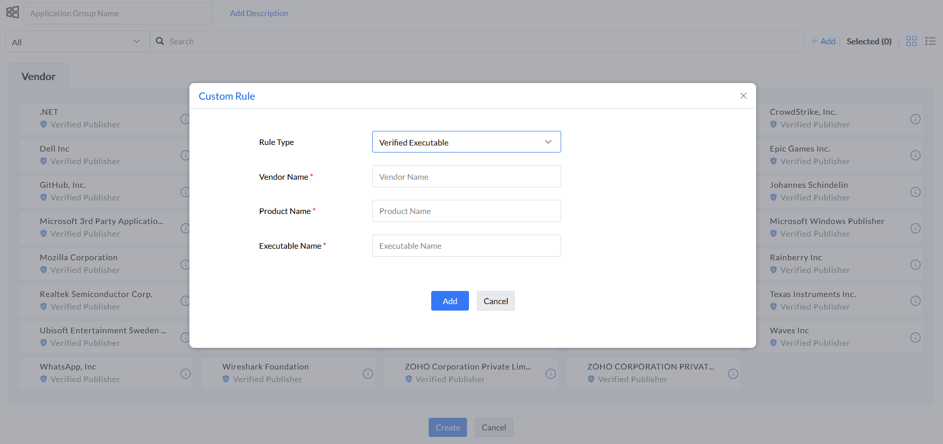The width and height of the screenshot is (943, 444).
Task: Click the Executable Name input box
Action: click(x=466, y=246)
